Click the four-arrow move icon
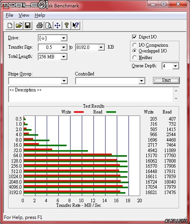Viewport: 190px width, 224px height. (x=58, y=26)
